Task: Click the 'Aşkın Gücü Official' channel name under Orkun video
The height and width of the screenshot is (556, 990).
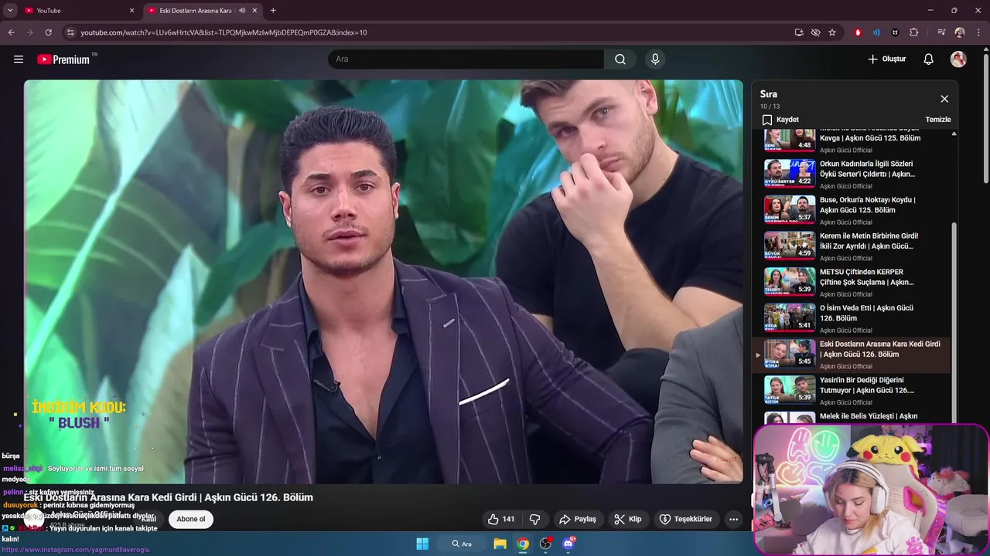Action: 846,186
